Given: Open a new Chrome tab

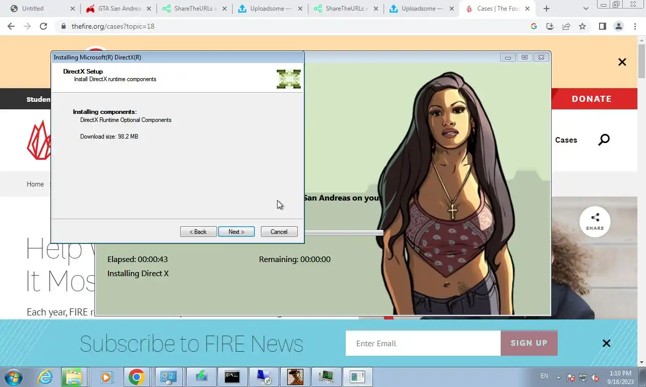Looking at the screenshot, I should (546, 9).
